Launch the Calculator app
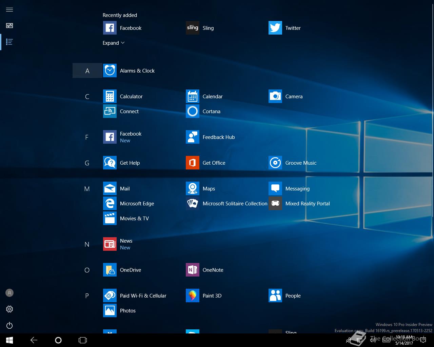This screenshot has height=347, width=434. click(x=123, y=96)
